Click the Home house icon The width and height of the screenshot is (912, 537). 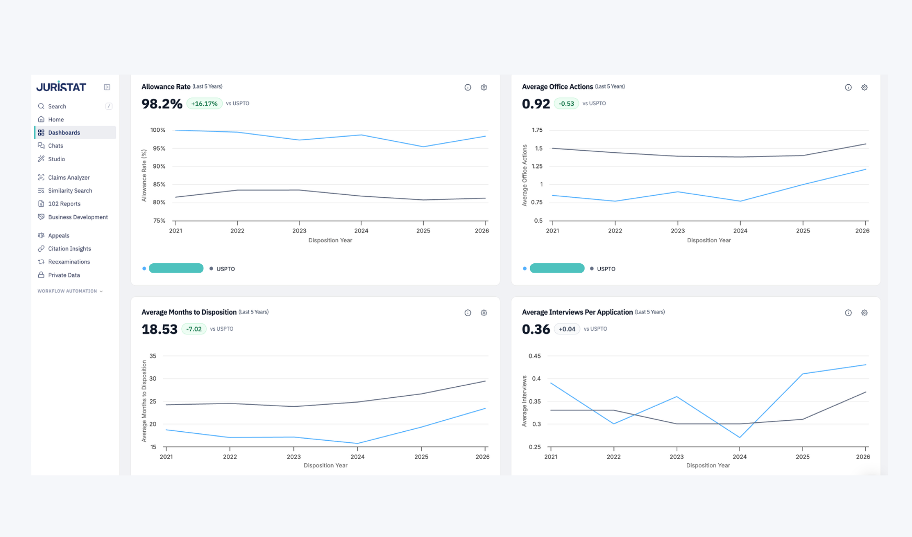(x=41, y=119)
